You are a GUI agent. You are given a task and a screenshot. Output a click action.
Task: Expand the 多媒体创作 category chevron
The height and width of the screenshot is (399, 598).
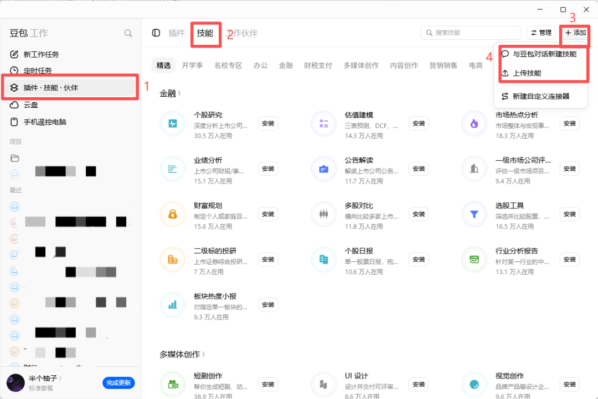[203, 354]
